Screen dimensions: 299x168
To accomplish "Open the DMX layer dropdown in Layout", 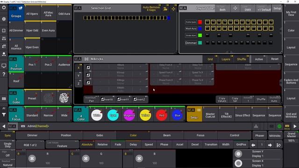I will (x=248, y=8).
